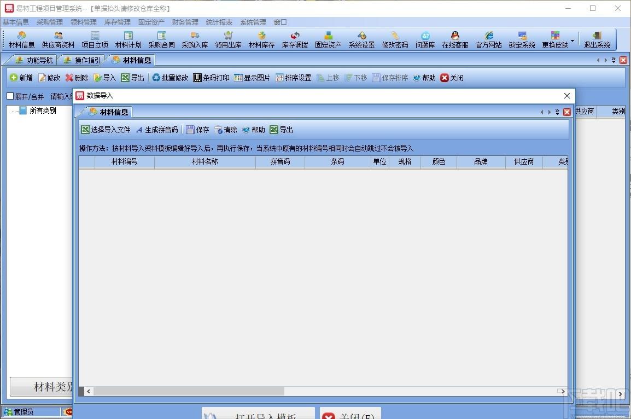Switch to the 操作指引 tab
631x419 pixels.
pos(82,60)
